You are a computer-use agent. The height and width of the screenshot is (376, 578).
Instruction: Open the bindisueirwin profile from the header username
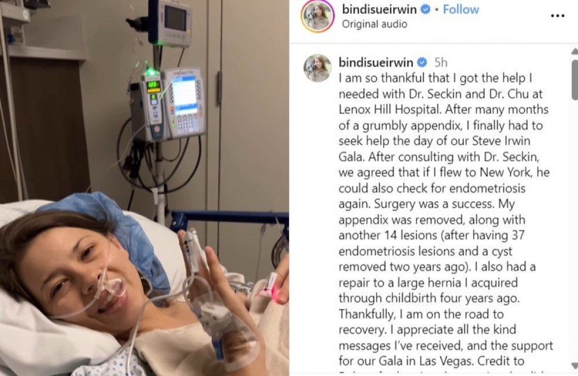tap(379, 9)
